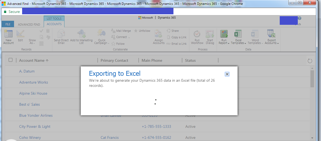Click phone number +1-785-555-1333

click(156, 126)
